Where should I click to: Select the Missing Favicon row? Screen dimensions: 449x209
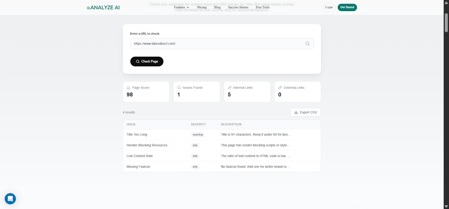(x=222, y=167)
